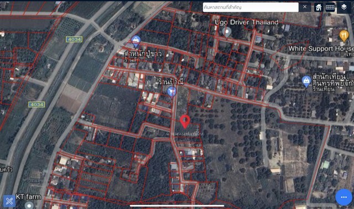The height and width of the screenshot is (209, 354).
Task: Open the map layers icon
Action: [x=344, y=7]
